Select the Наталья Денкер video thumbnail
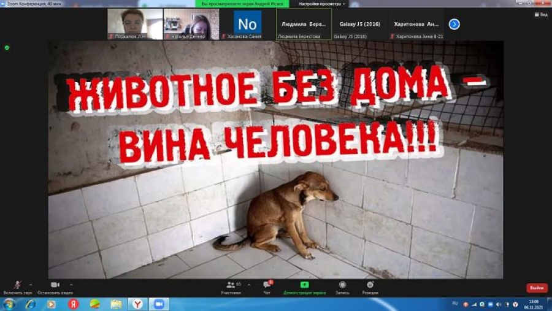Image resolution: width=552 pixels, height=311 pixels. pyautogui.click(x=191, y=24)
